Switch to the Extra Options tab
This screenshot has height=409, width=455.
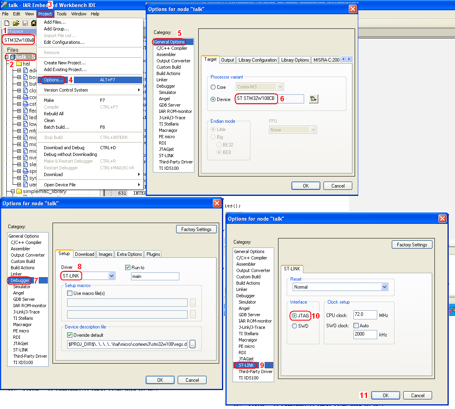click(129, 254)
